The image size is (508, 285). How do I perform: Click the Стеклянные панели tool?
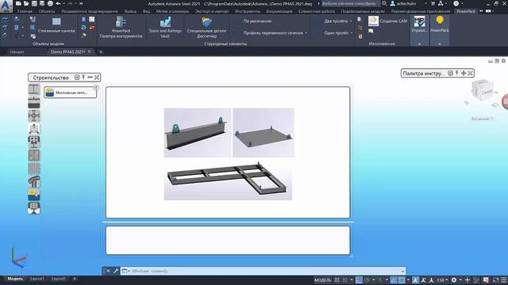tap(56, 25)
